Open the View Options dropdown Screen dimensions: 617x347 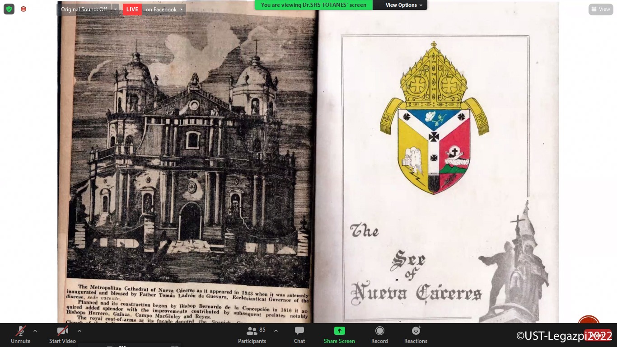click(x=404, y=5)
